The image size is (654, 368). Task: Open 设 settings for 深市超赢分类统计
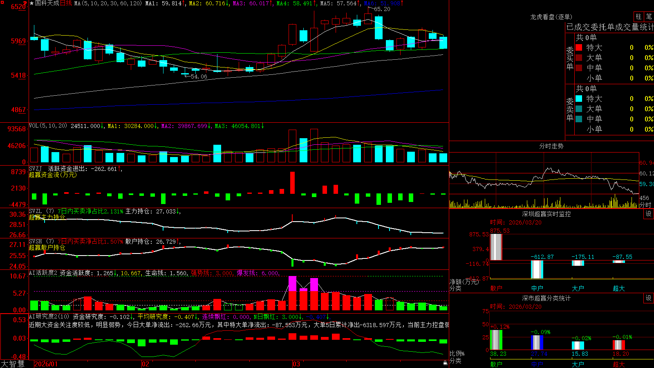pos(649,298)
